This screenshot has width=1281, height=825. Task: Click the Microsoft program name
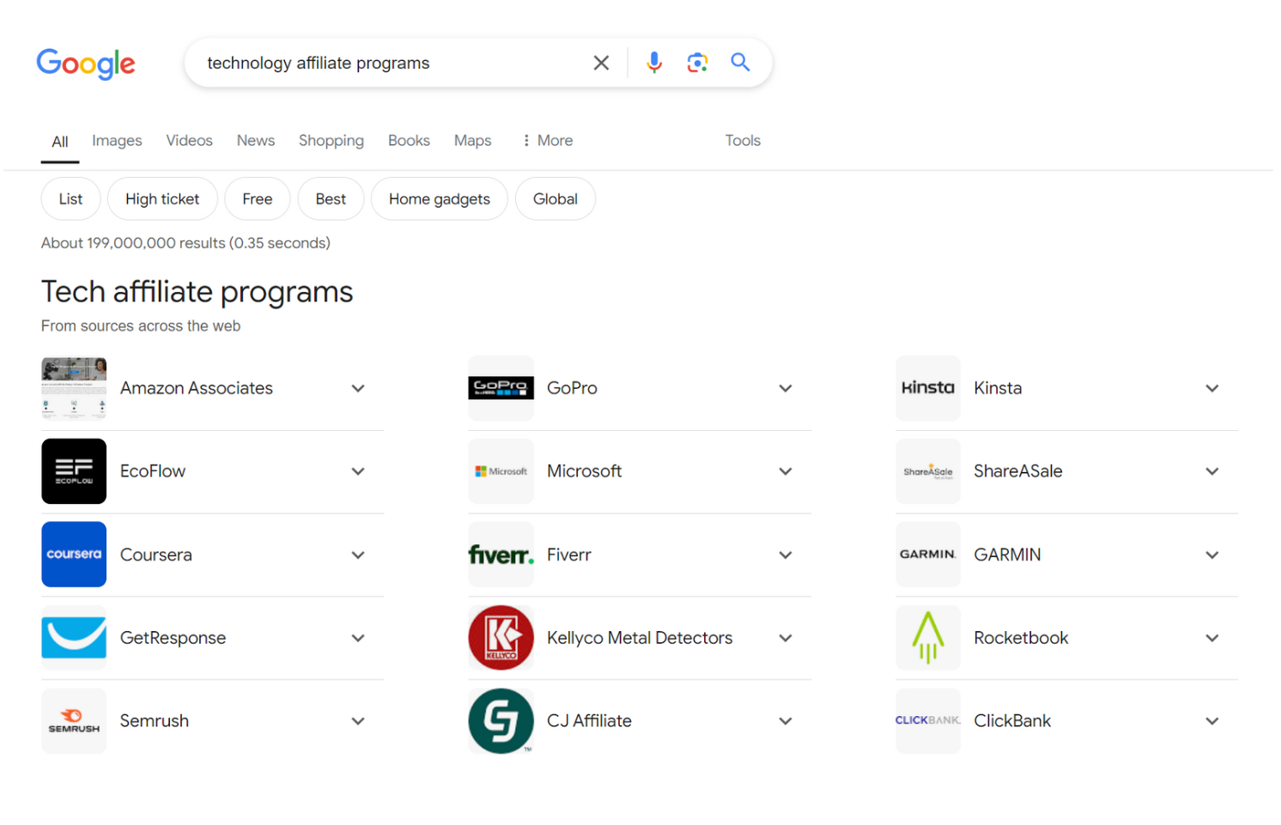[x=584, y=471]
